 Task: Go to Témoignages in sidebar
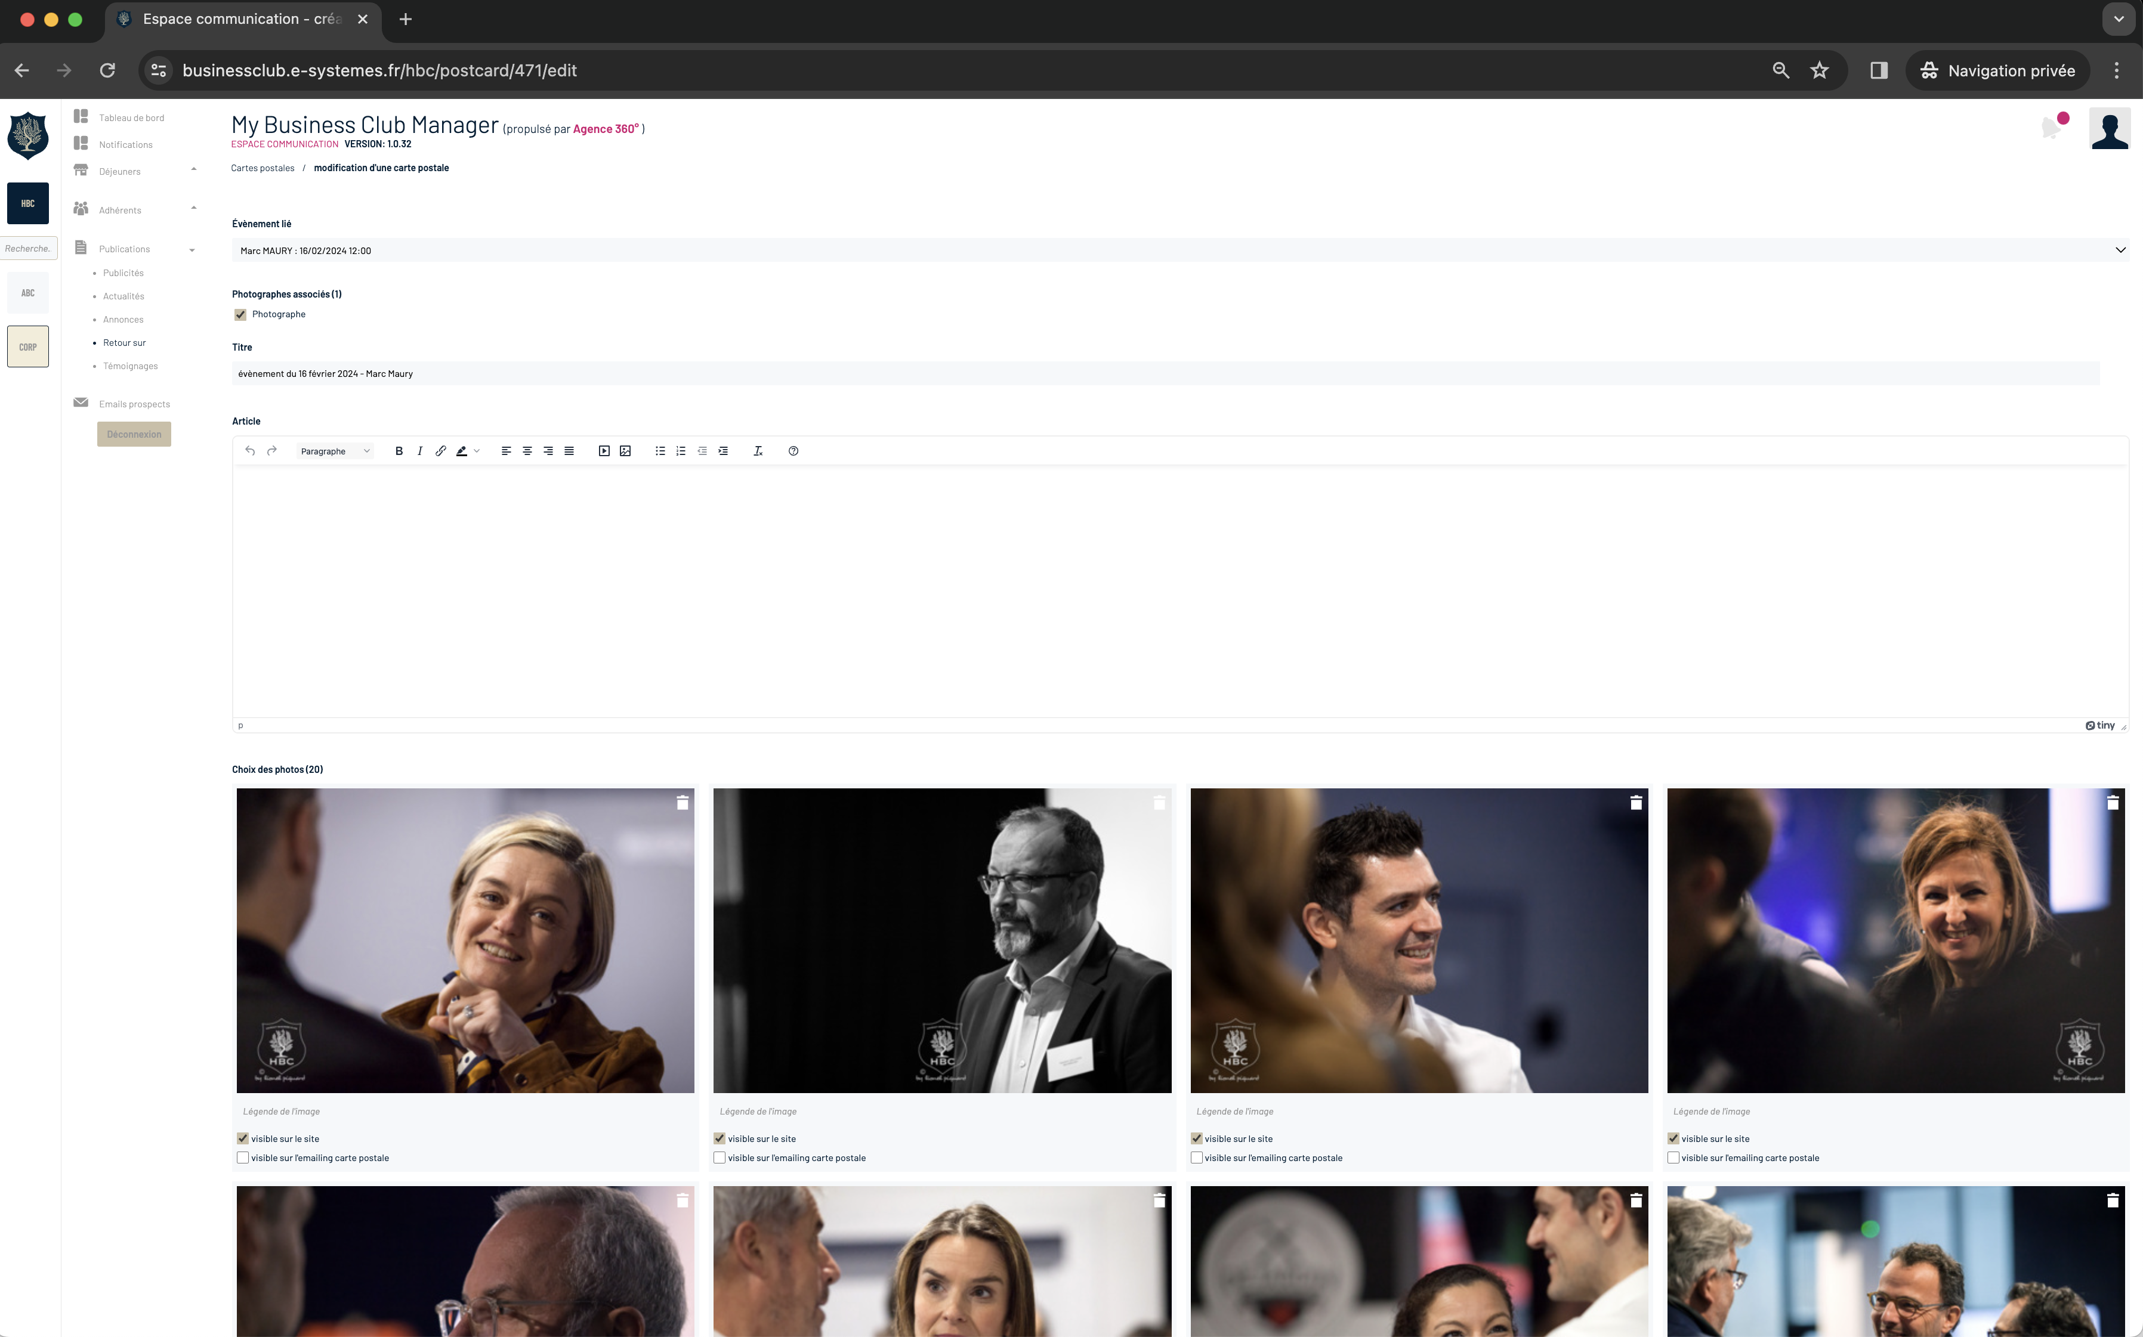pos(130,366)
